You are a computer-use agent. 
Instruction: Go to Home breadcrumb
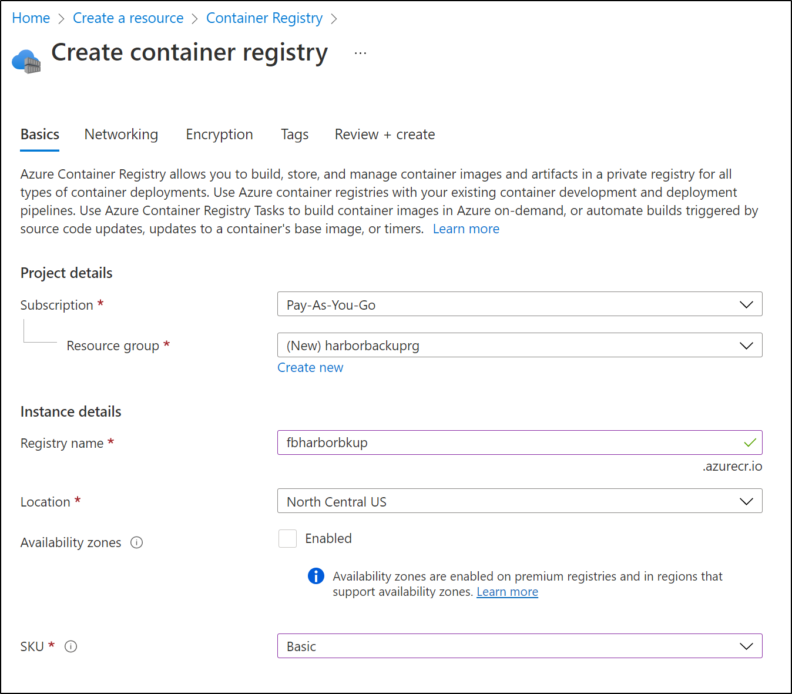coord(31,18)
